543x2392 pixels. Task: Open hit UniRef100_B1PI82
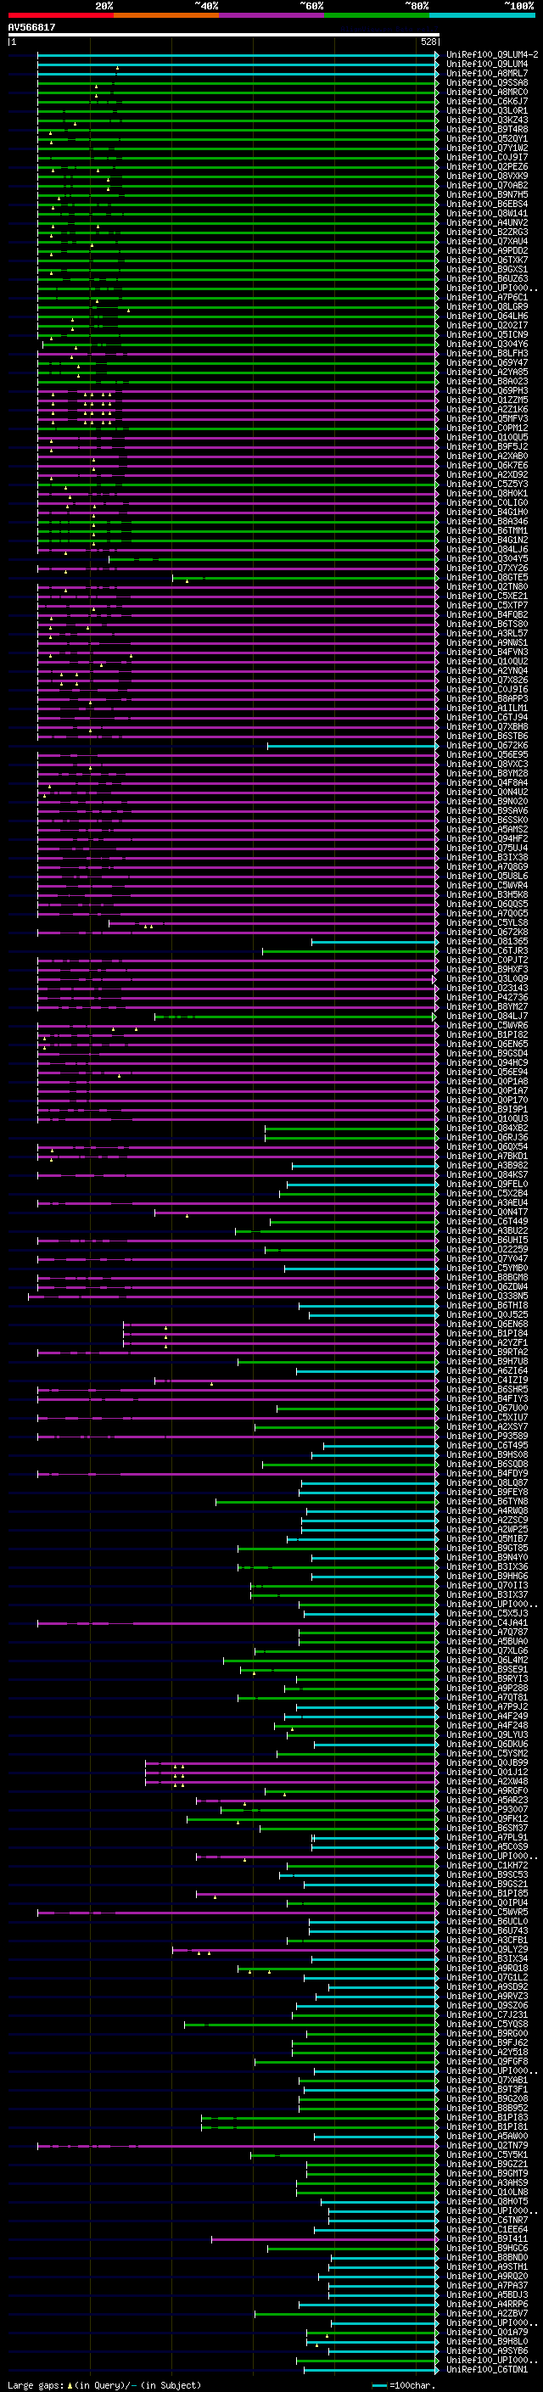pyautogui.click(x=486, y=1034)
